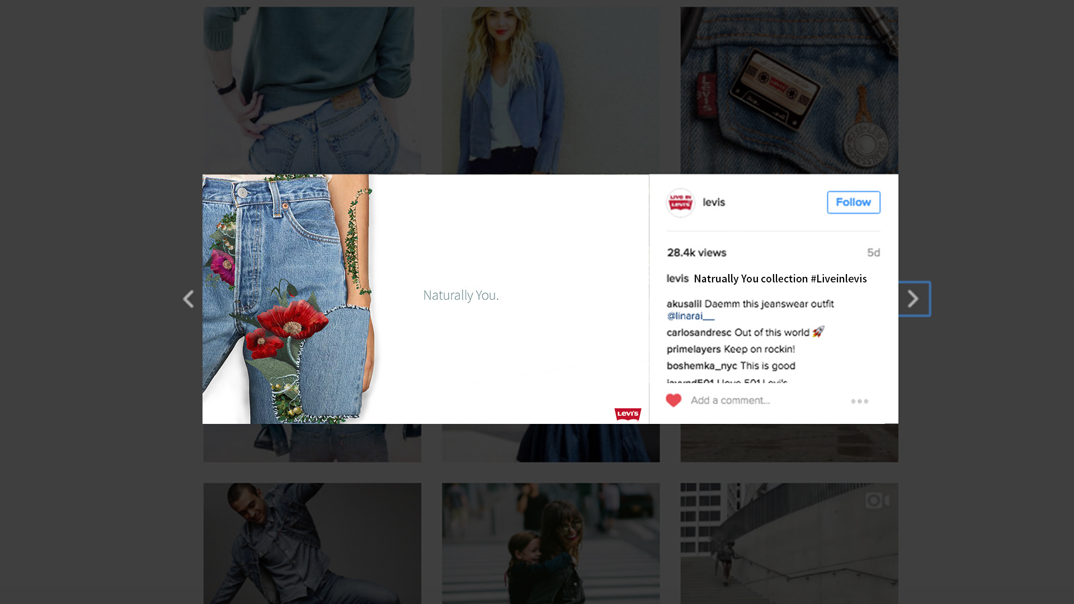Open thumbnail of runner on concrete stairs

pos(789,544)
